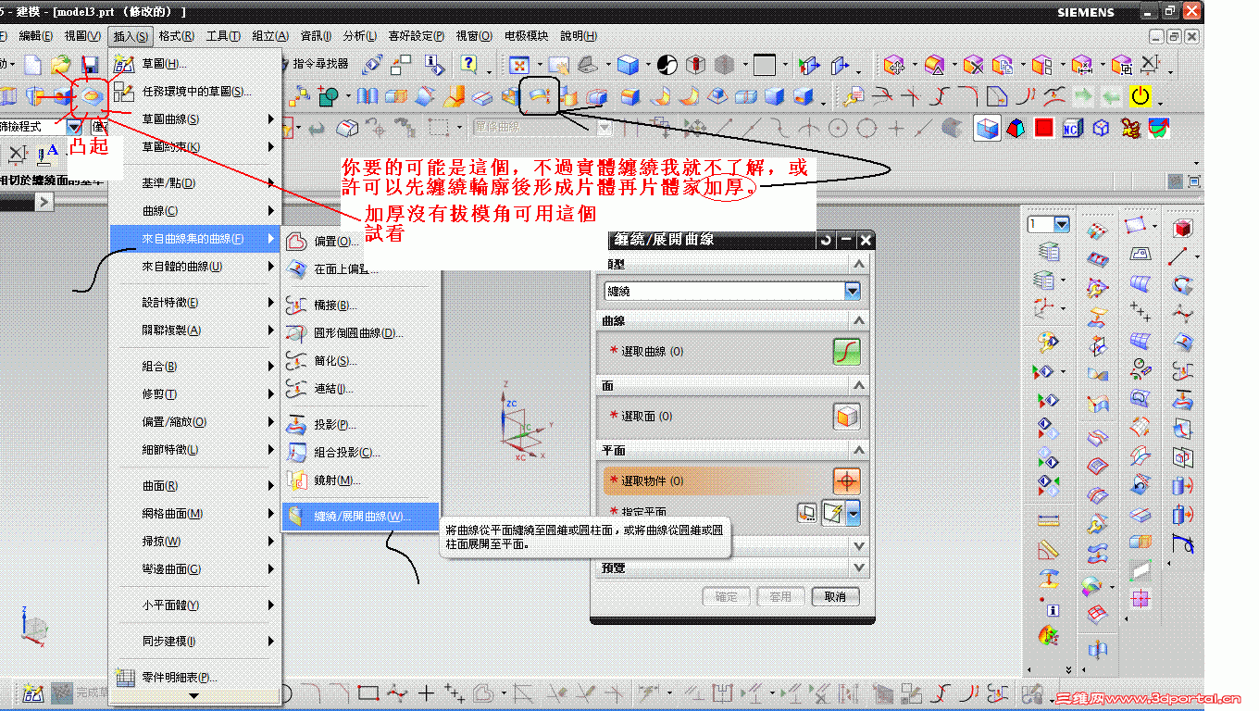Save the part with the floppy disk icon

click(90, 65)
